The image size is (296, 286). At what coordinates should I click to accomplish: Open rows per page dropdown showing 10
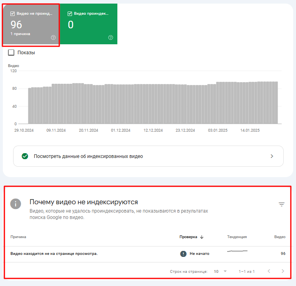[x=220, y=271]
